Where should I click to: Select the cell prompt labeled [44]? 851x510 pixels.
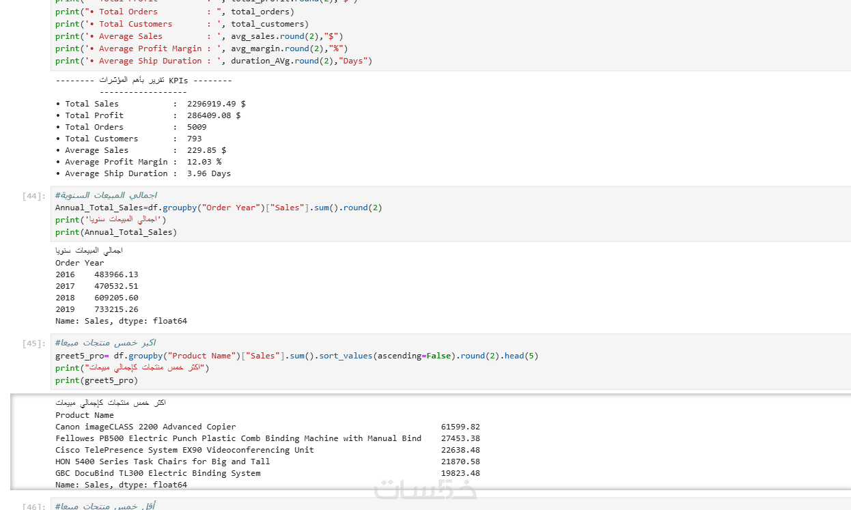click(x=34, y=196)
